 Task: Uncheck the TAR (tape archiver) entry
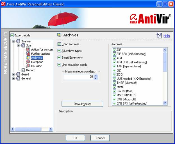(x=114, y=66)
